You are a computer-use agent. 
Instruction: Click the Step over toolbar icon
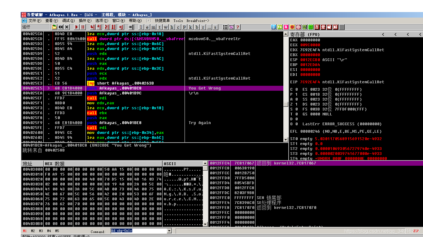(99, 27)
